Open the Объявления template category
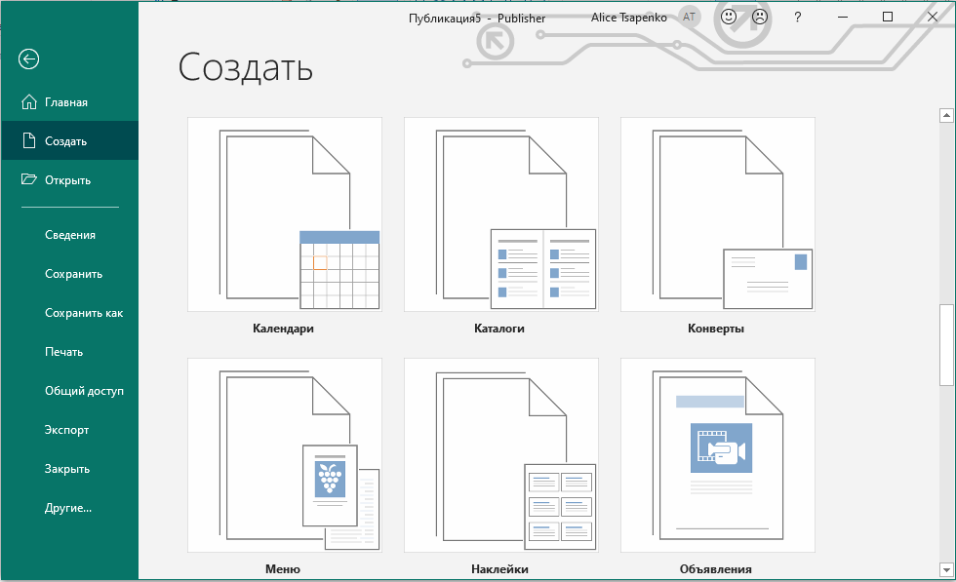 pos(717,454)
